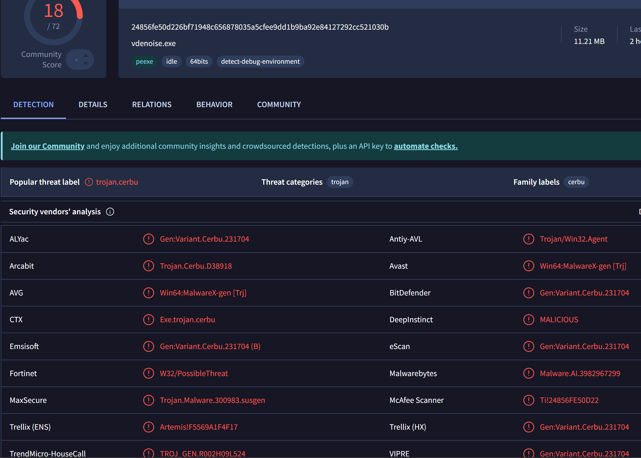The width and height of the screenshot is (641, 458).
Task: Click the alert icon beside trojan.cerbu label
Action: (89, 182)
